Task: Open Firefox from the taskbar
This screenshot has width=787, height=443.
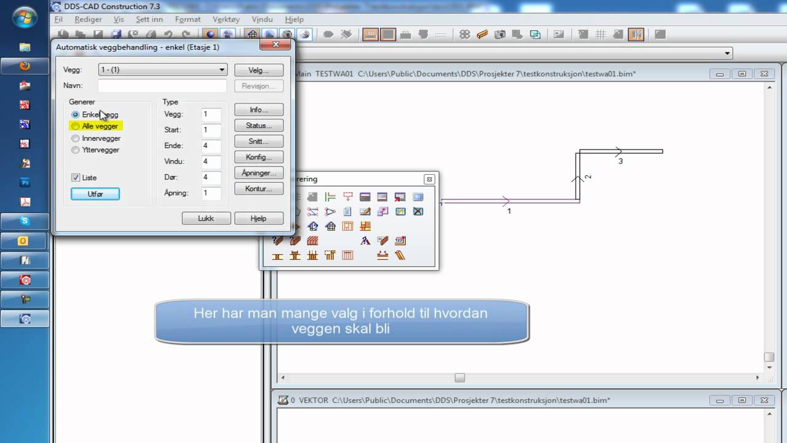Action: pos(25,66)
